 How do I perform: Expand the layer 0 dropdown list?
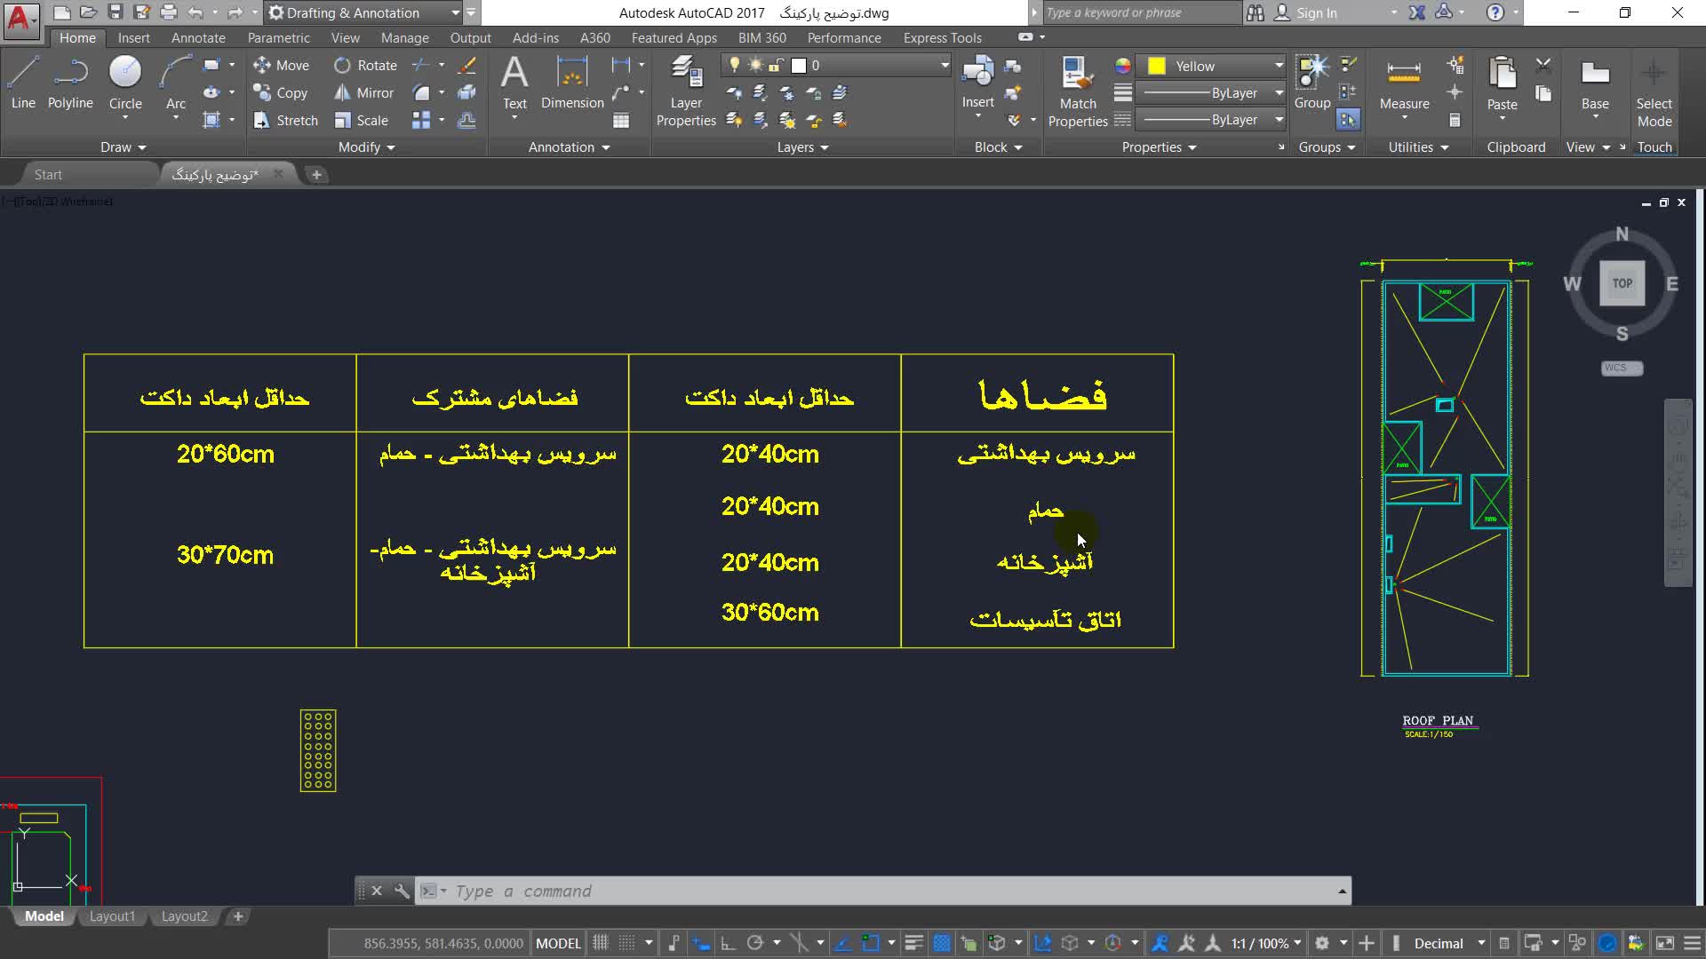[945, 66]
